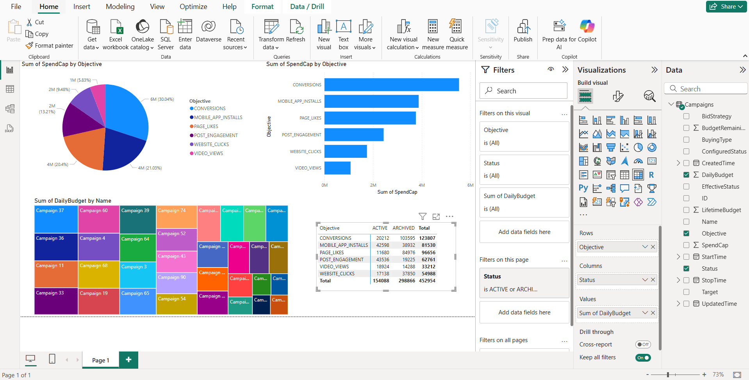Add a new report page

click(128, 360)
